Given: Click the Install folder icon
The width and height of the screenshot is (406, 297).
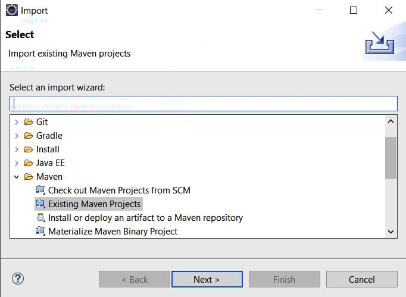Looking at the screenshot, I should click(x=29, y=149).
